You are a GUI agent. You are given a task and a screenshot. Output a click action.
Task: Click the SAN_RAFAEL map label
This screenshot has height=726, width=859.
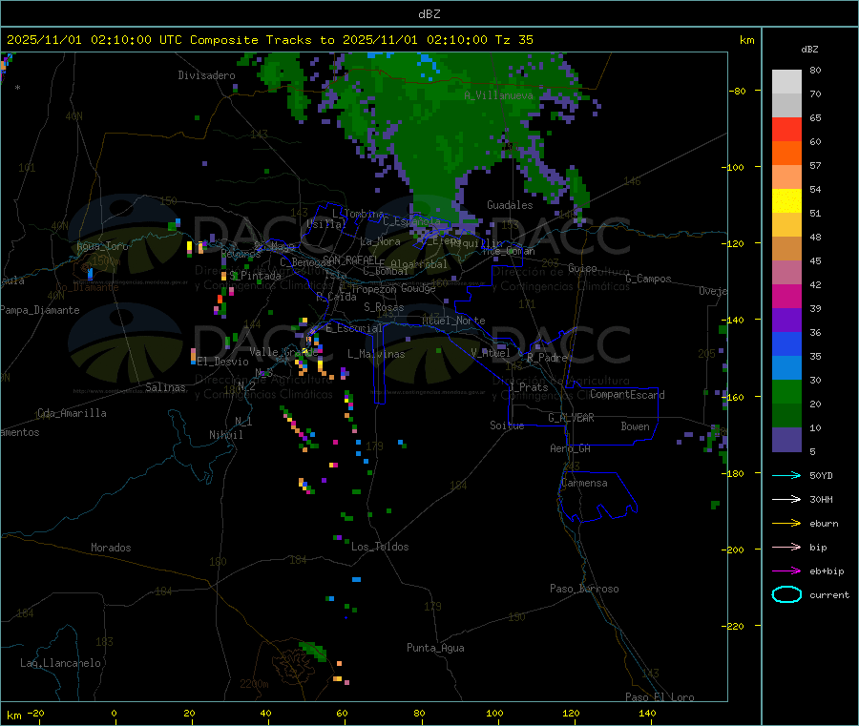point(350,259)
